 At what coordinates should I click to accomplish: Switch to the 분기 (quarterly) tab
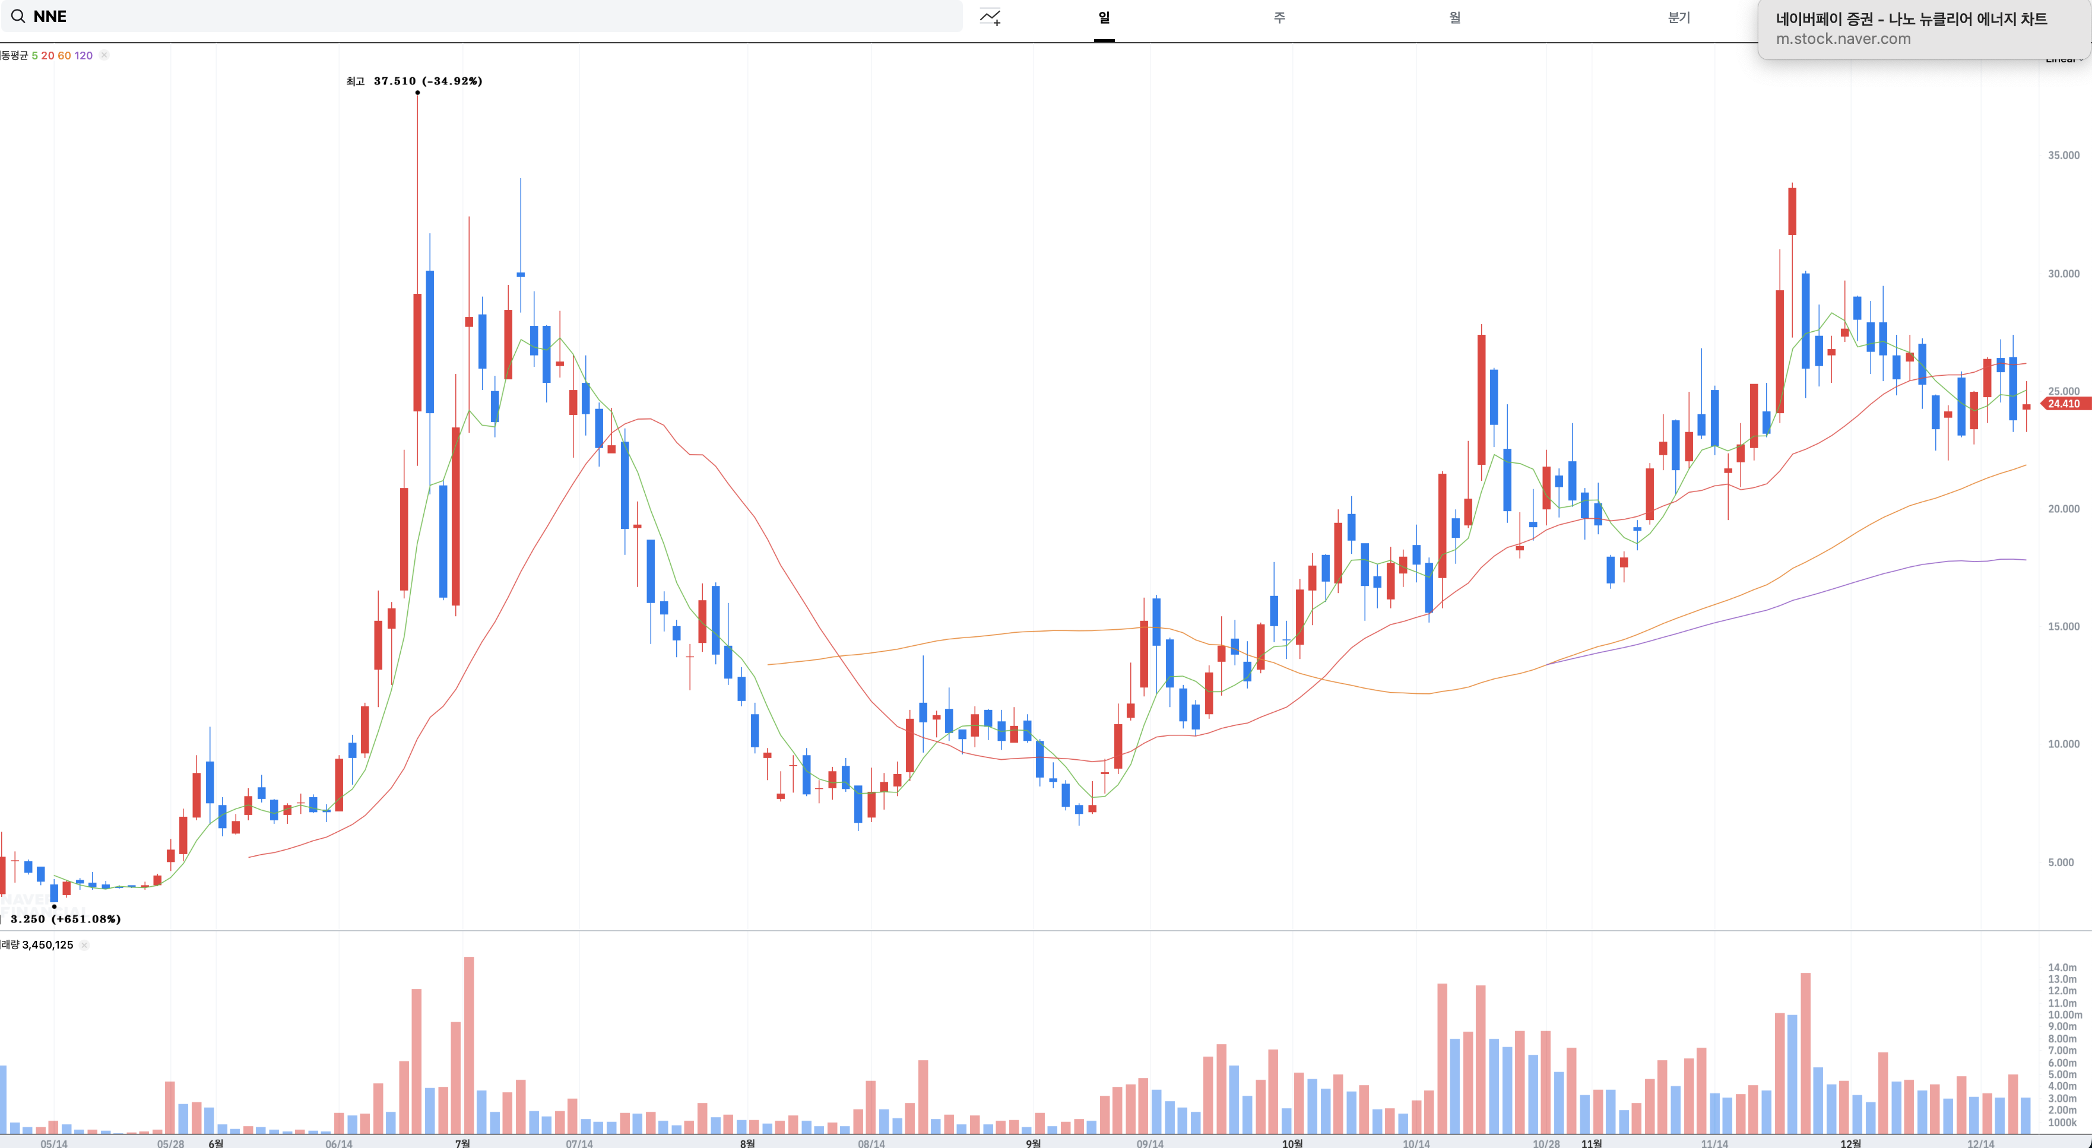pos(1679,17)
